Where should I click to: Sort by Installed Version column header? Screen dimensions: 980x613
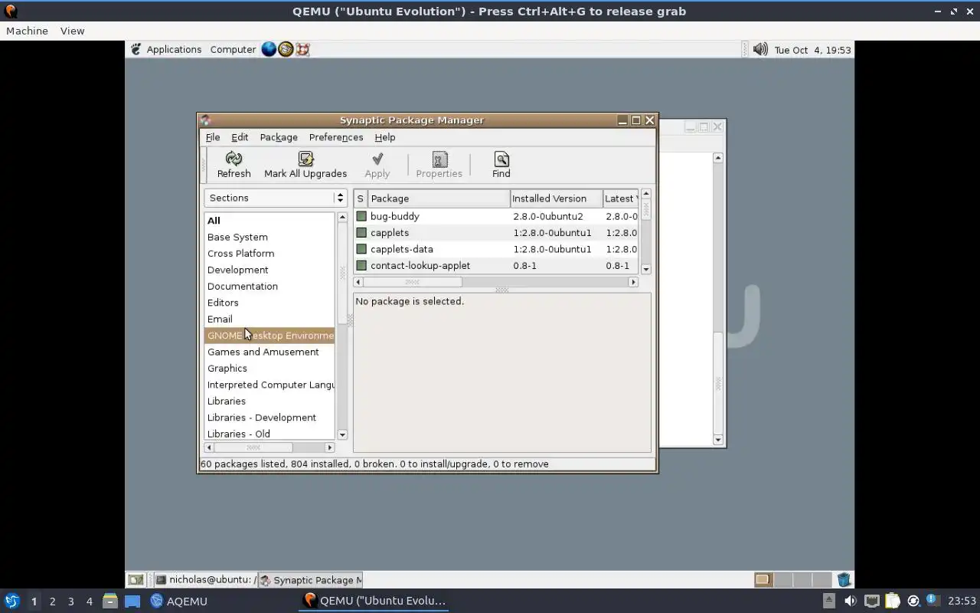tap(557, 198)
